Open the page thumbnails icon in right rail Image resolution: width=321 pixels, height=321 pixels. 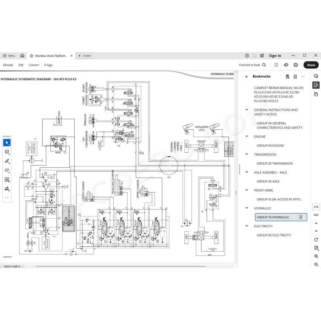pyautogui.click(x=316, y=94)
